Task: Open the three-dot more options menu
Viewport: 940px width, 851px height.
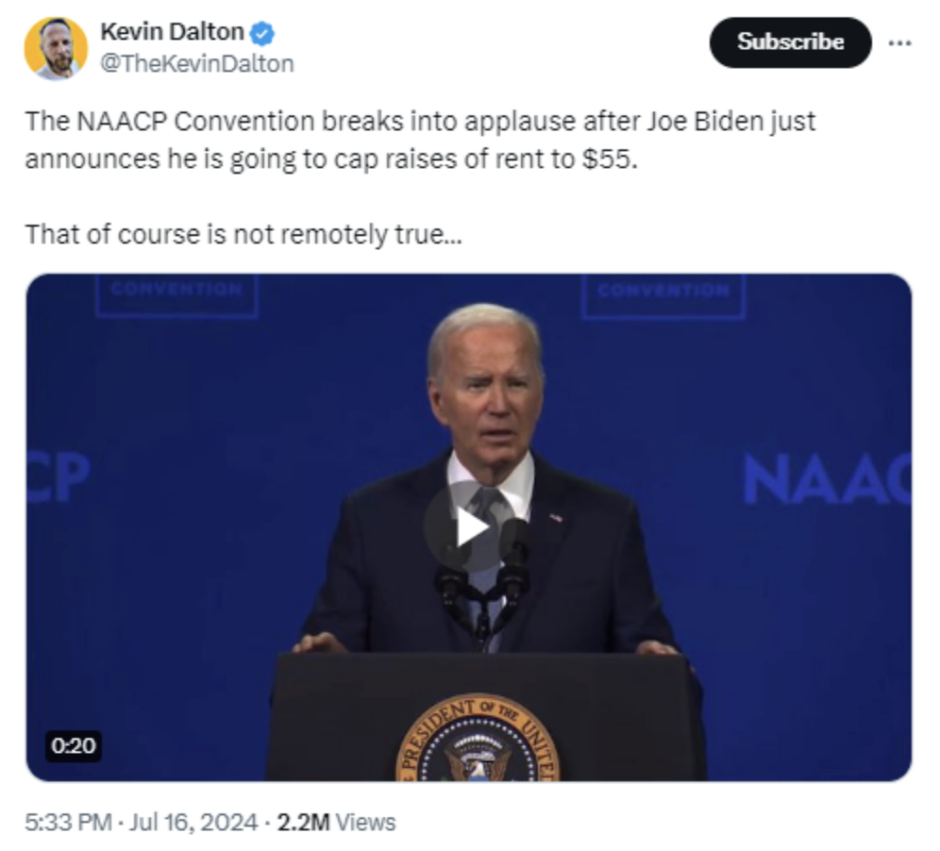Action: pyautogui.click(x=899, y=42)
